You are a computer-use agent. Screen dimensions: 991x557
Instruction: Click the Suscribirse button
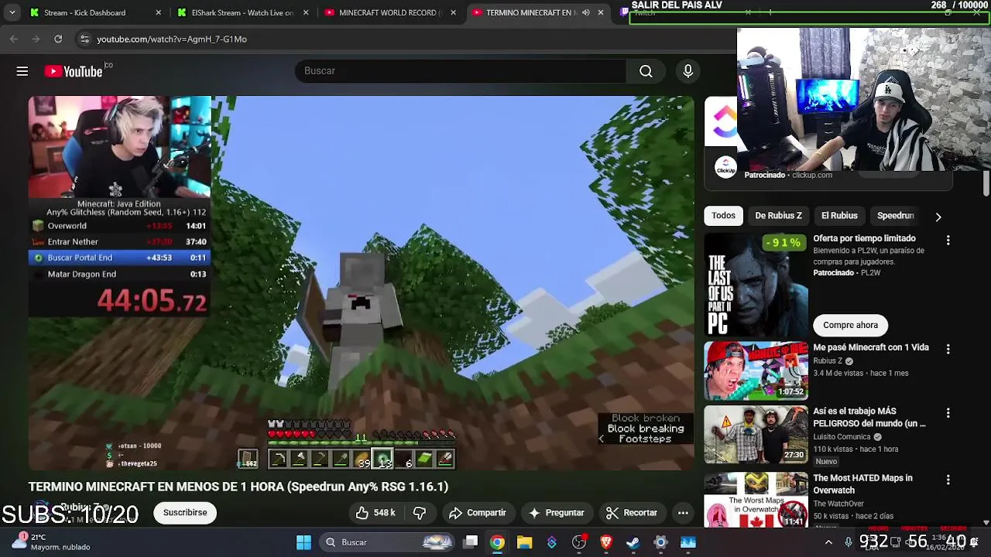185,513
